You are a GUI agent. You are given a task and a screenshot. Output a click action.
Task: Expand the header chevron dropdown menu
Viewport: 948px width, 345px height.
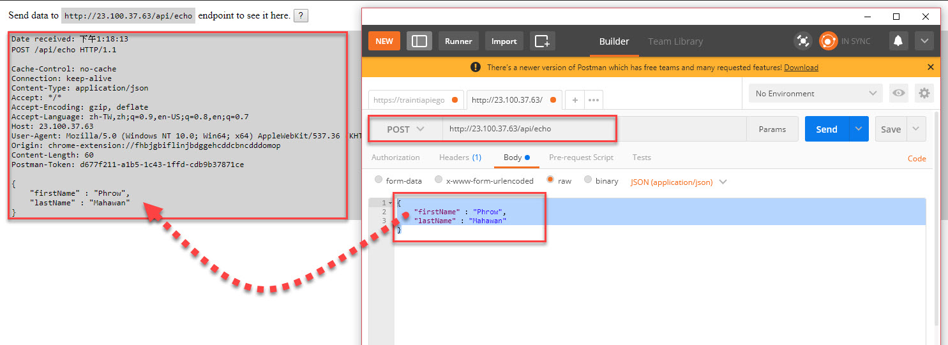coord(924,41)
